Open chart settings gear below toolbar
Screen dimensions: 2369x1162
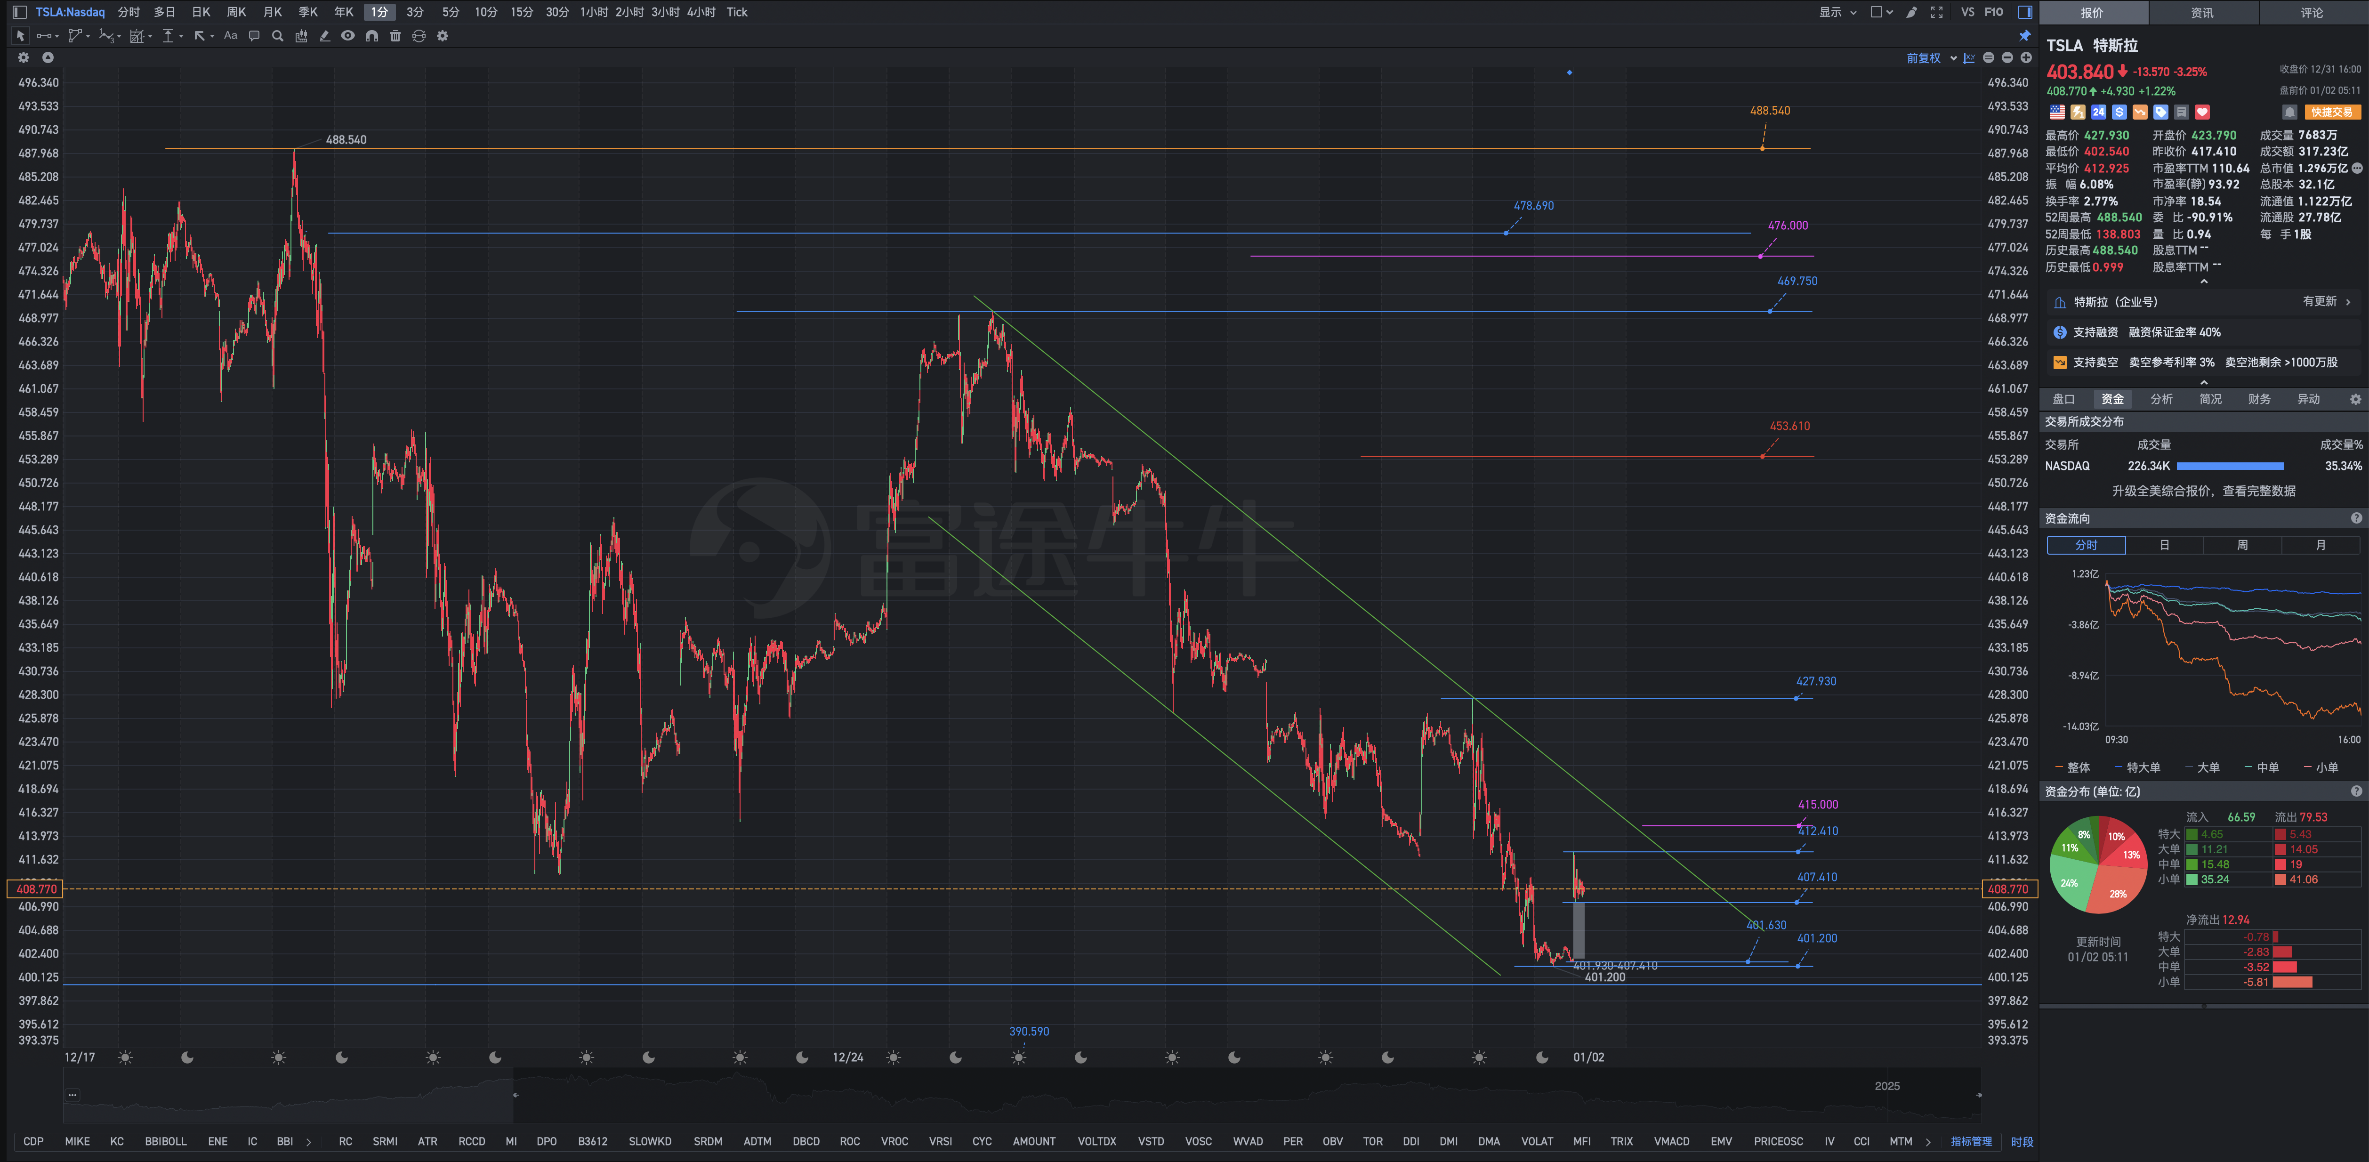click(x=24, y=57)
